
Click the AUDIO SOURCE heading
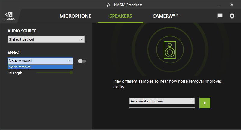22,31
